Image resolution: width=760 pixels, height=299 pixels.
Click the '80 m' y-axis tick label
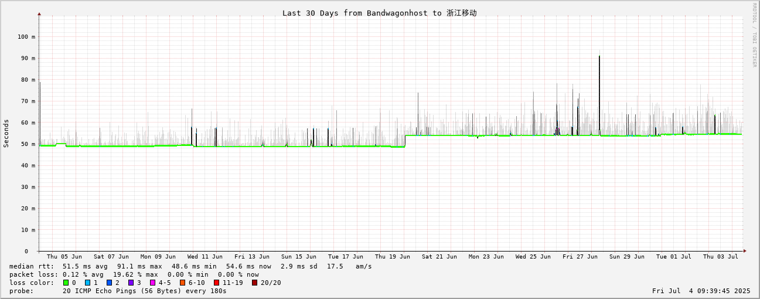(x=28, y=80)
